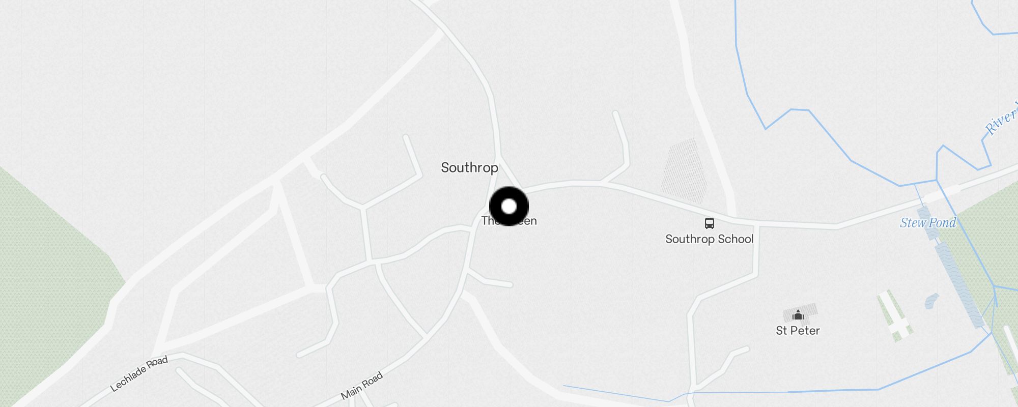Click the bus stop icon

click(709, 223)
